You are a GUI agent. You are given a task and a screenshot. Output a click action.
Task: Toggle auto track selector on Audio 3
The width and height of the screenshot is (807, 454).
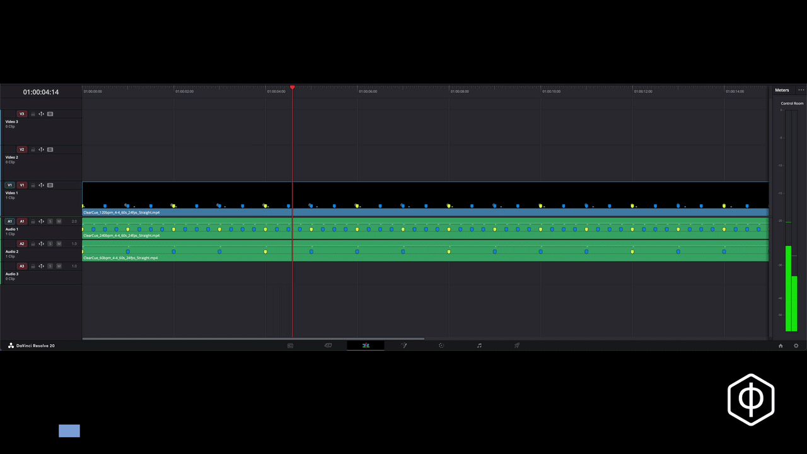click(x=41, y=266)
